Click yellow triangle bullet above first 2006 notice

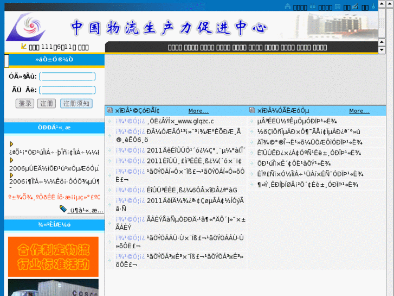[x=11, y=160]
